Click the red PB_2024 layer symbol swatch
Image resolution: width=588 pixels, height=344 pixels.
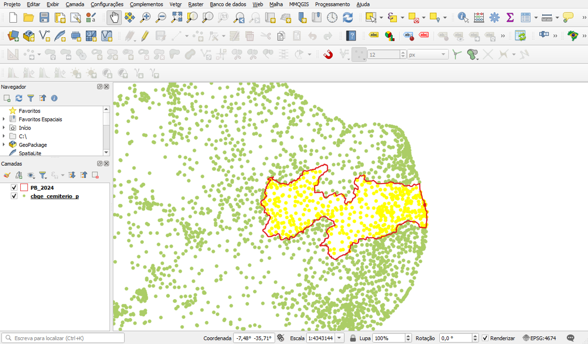coord(24,188)
